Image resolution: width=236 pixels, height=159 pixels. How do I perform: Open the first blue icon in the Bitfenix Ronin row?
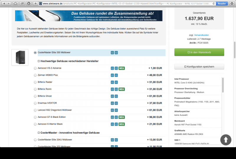coord(112,89)
